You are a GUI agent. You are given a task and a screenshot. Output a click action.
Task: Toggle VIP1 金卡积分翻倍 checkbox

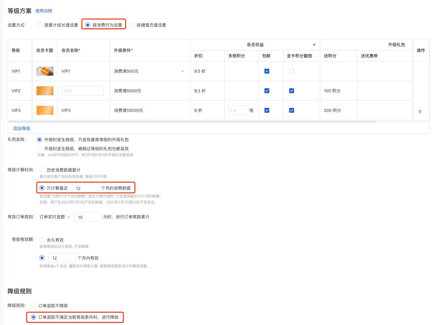292,71
